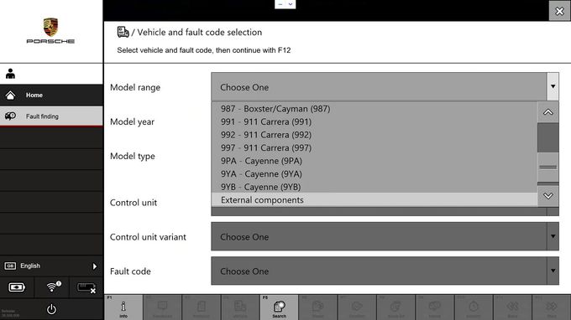This screenshot has width=571, height=320.
Task: Click the Porsche crest logo
Action: (x=50, y=28)
